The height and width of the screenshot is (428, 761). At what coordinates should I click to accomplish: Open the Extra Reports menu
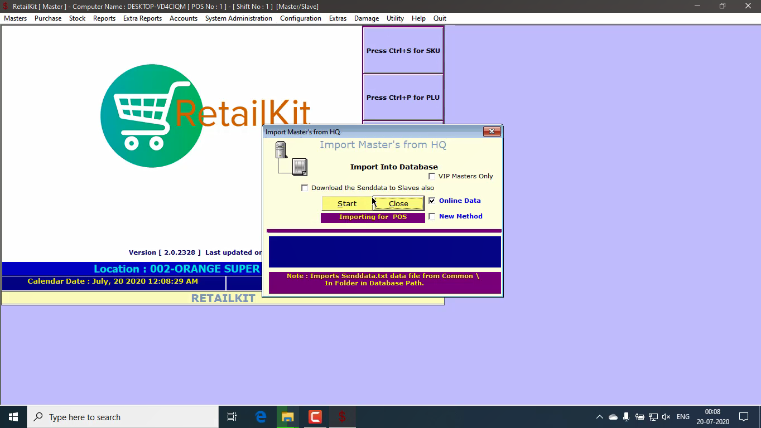coord(142,18)
